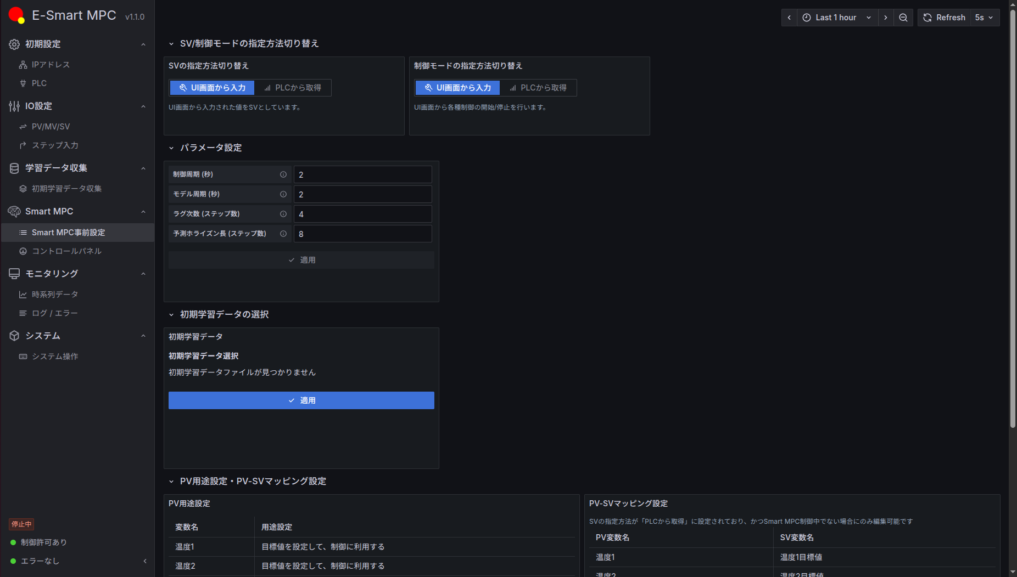Click the エラーなし status text
The image size is (1017, 577).
[40, 561]
